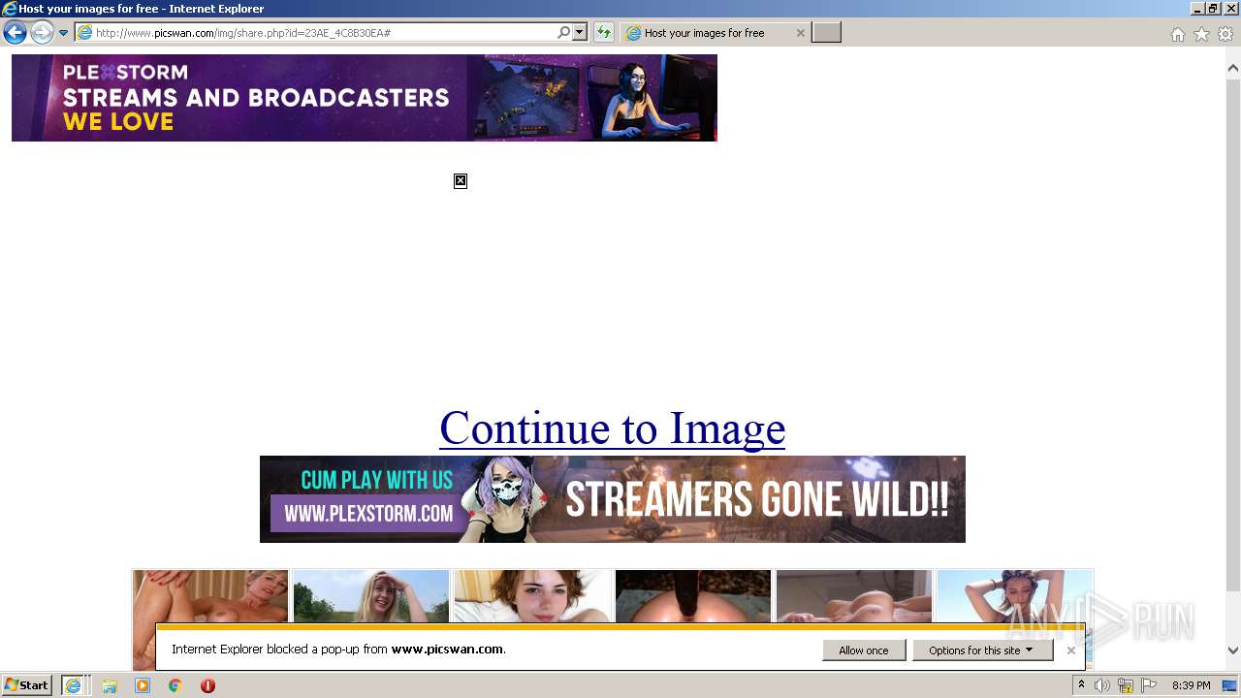
Task: Click the red Opera-style taskbar icon
Action: [207, 685]
